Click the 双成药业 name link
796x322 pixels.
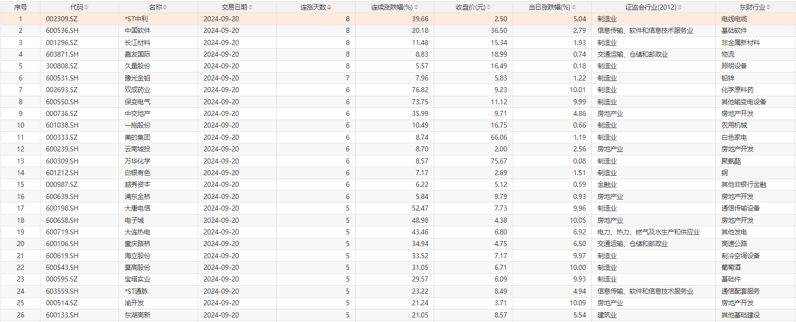click(x=137, y=90)
